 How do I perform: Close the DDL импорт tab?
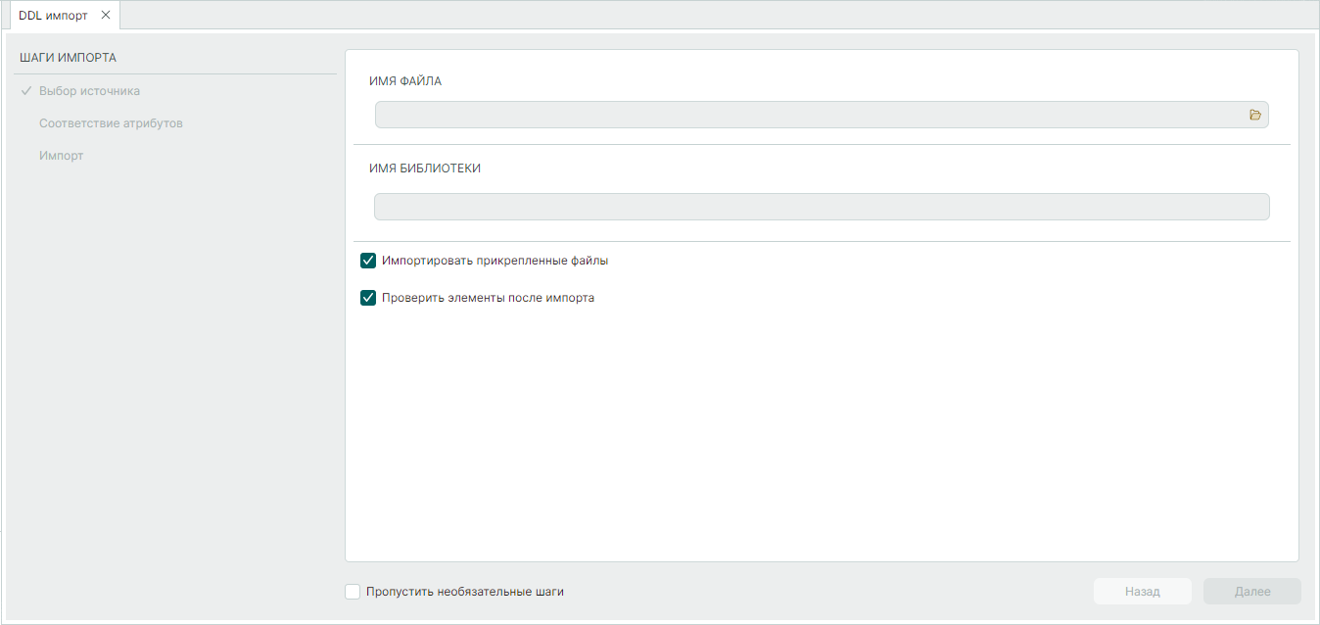106,15
